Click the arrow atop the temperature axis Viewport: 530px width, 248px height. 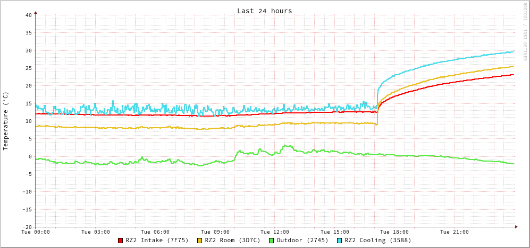tap(36, 12)
